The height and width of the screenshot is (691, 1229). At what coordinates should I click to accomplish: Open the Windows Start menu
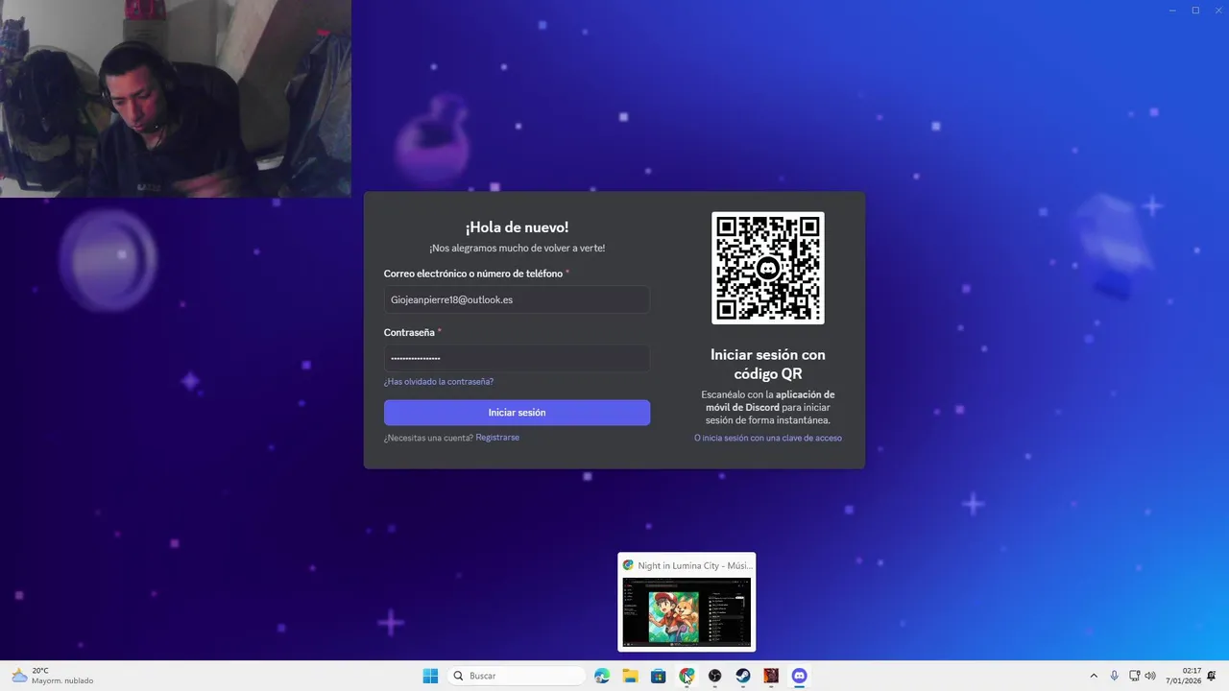coord(430,676)
